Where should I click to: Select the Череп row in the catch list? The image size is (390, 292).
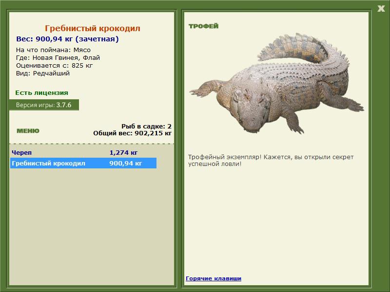tap(83, 152)
